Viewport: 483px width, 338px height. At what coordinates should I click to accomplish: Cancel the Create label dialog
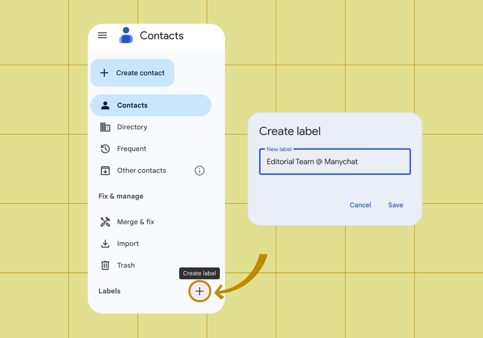click(360, 205)
